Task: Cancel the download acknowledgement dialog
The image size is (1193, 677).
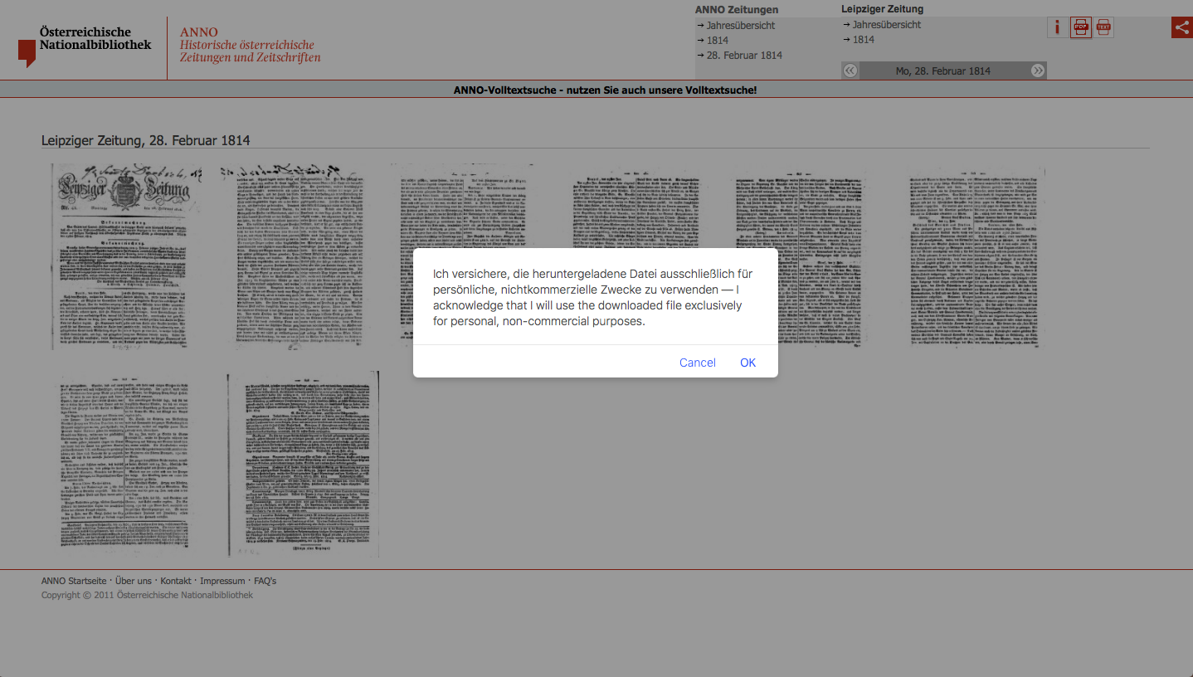Action: tap(697, 363)
